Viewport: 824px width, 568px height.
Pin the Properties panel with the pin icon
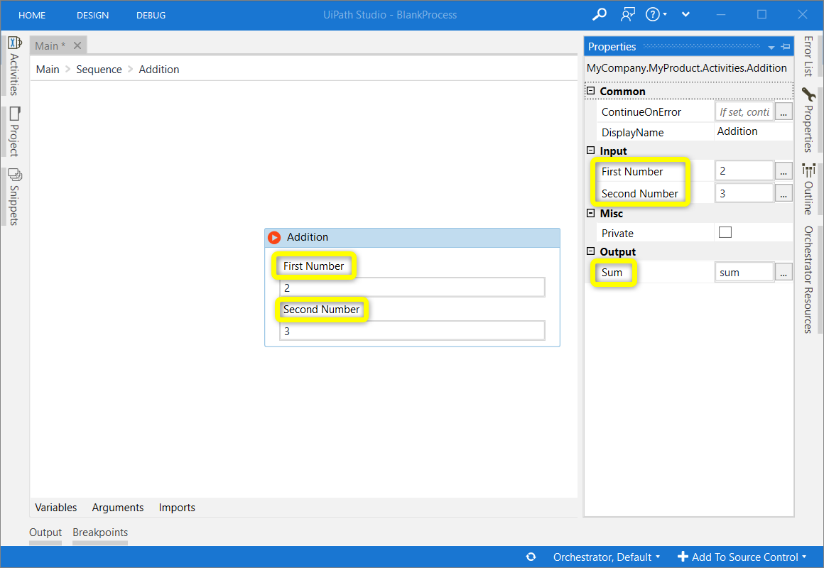[786, 46]
